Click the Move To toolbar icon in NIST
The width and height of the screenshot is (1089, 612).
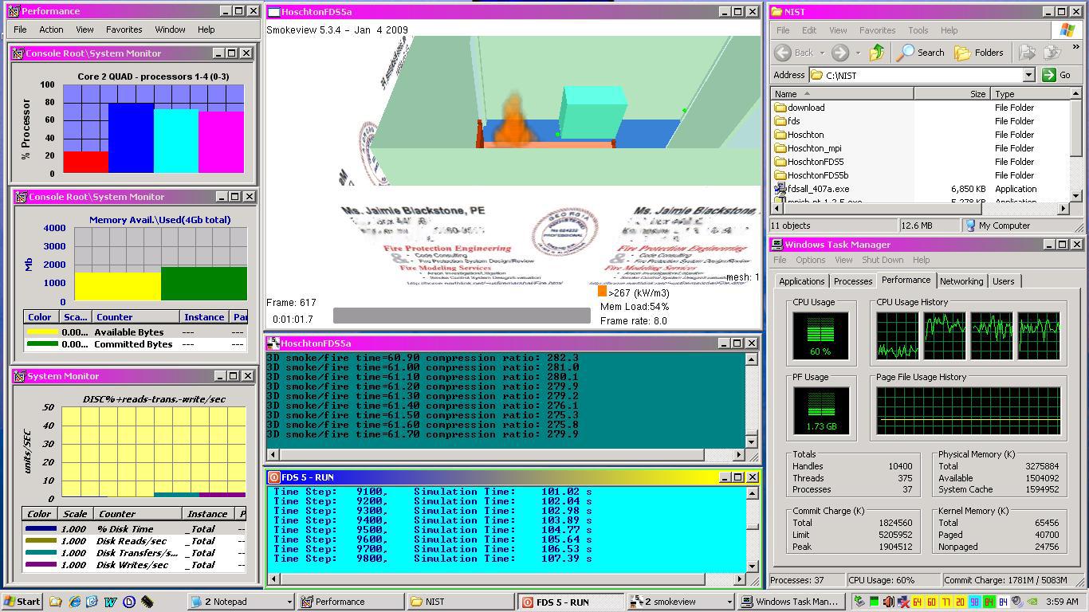[1027, 53]
